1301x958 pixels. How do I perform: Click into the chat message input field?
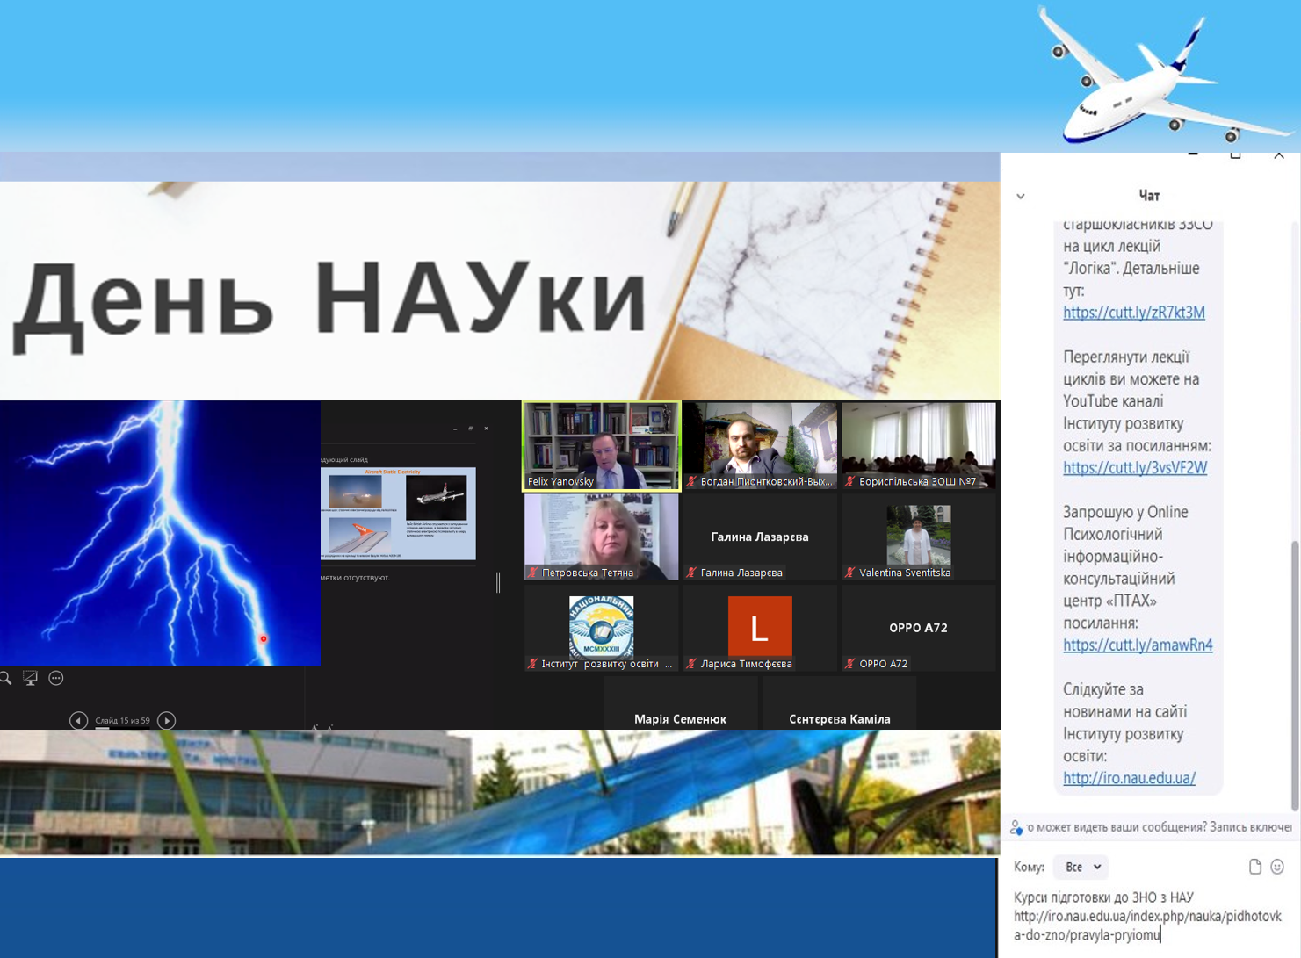tap(1146, 916)
